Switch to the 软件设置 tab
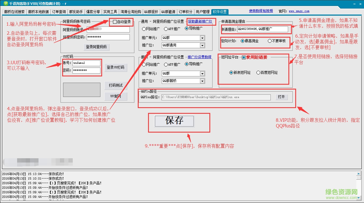Image resolution: width=364 pixels, height=203 pixels. (220, 12)
